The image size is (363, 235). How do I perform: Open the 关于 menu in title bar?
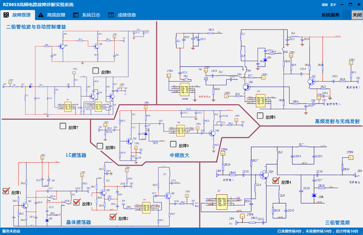[333, 5]
